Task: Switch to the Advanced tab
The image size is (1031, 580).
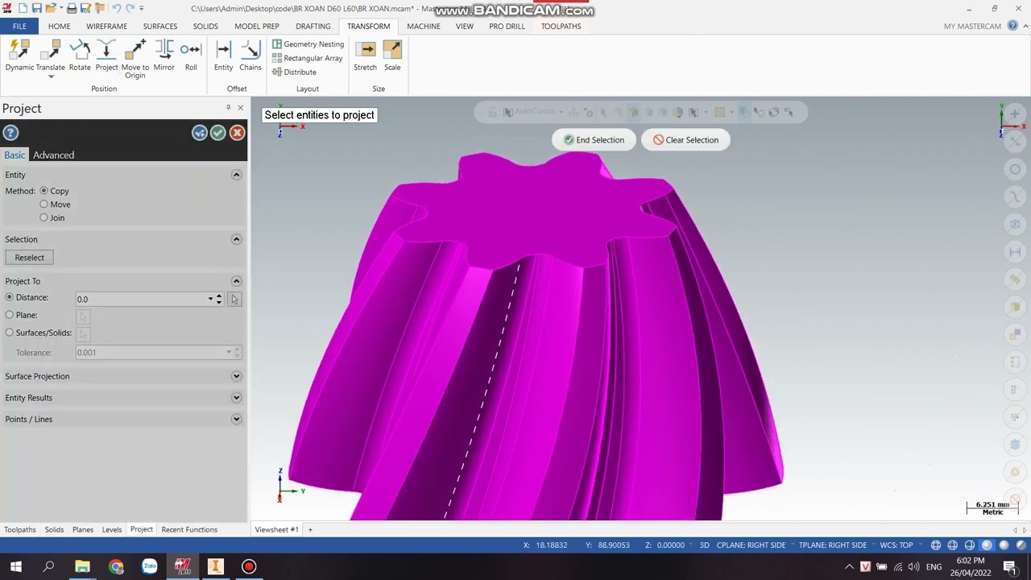Action: [x=53, y=155]
